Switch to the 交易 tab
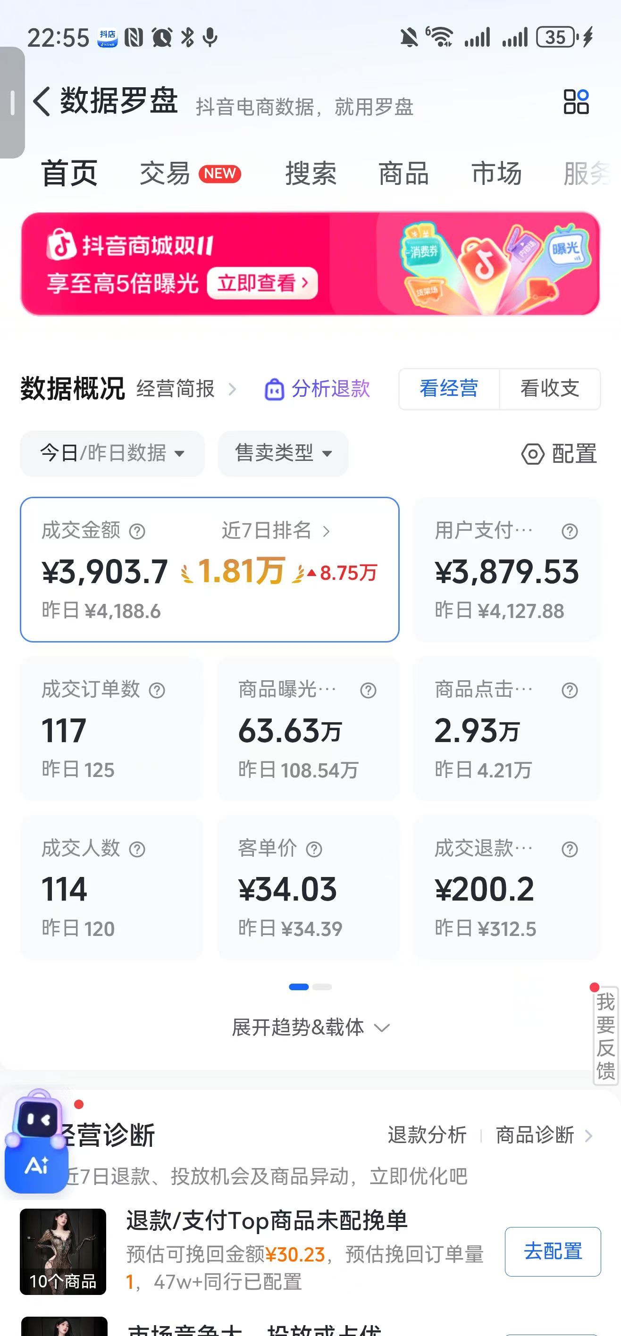621x1336 pixels. tap(190, 173)
